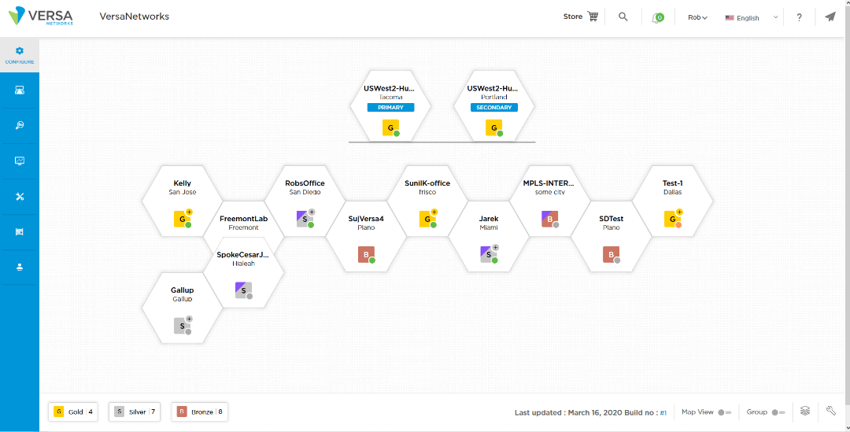The width and height of the screenshot is (850, 432).
Task: Open the help question mark
Action: [799, 17]
